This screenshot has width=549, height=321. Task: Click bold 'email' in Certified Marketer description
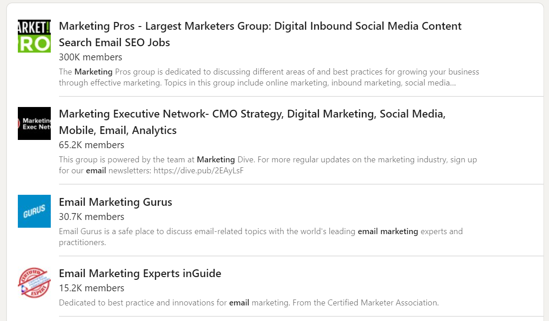click(x=239, y=303)
